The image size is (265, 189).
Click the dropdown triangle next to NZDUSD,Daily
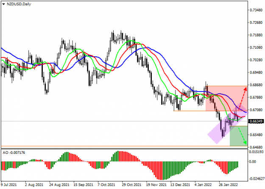tap(3, 4)
